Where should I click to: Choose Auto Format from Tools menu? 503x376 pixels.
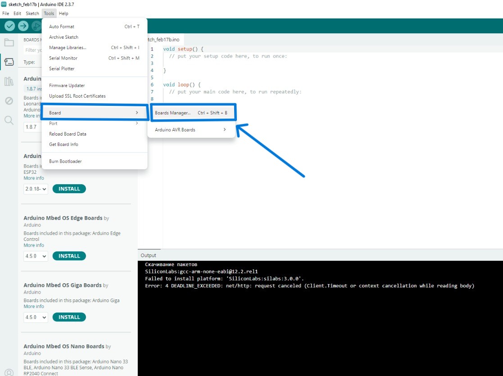[x=94, y=27]
